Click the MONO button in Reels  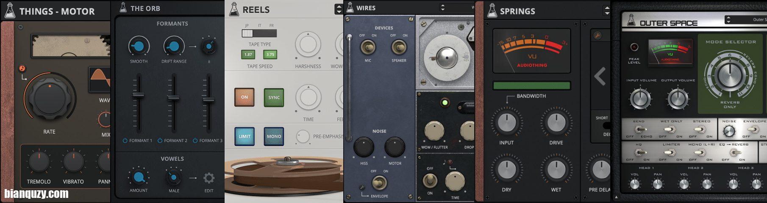coord(274,136)
